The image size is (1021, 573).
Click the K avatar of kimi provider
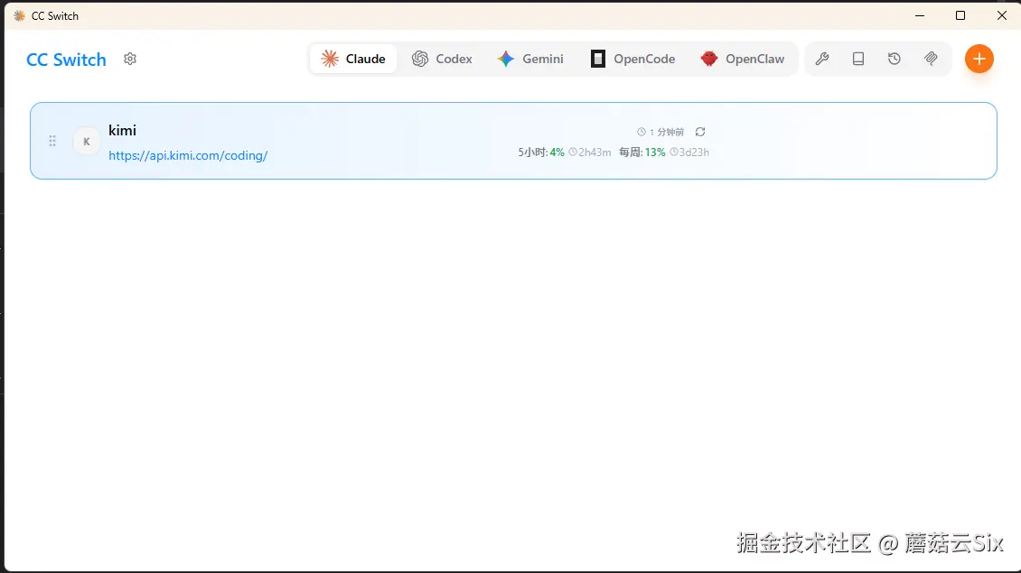point(87,141)
